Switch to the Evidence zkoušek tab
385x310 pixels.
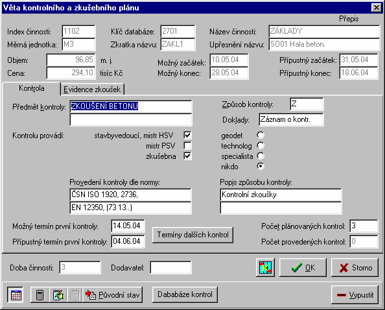92,89
